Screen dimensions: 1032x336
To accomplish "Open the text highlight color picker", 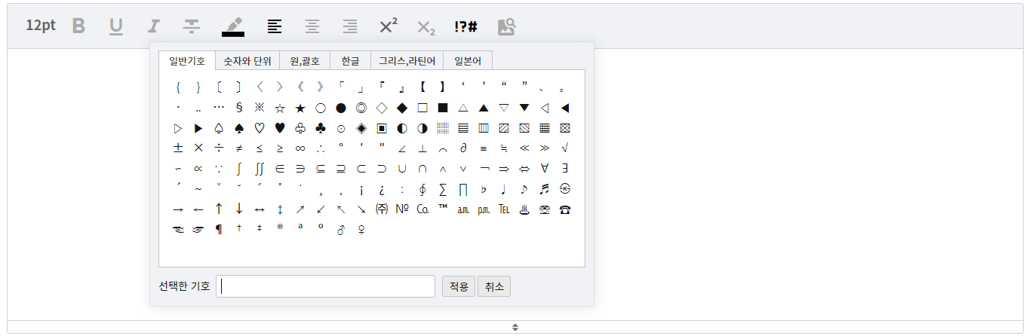I will point(233,26).
